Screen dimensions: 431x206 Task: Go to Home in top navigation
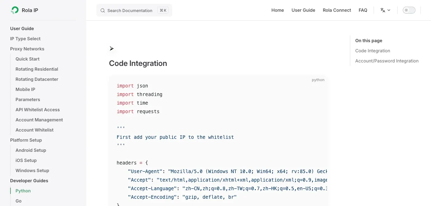pyautogui.click(x=278, y=10)
